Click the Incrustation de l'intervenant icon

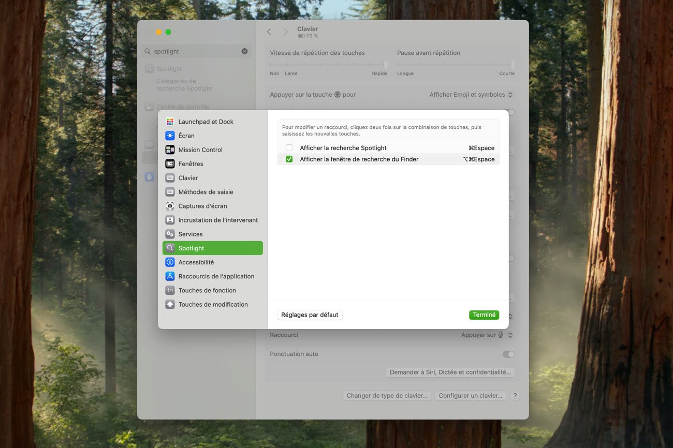170,220
